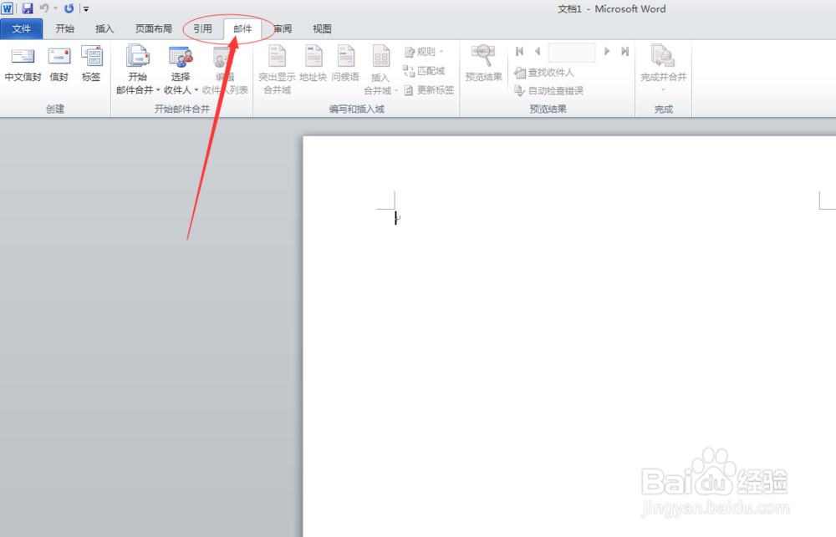This screenshot has width=836, height=537.
Task: Expand the Quick Access Toolbar customization menu
Action: tap(86, 8)
